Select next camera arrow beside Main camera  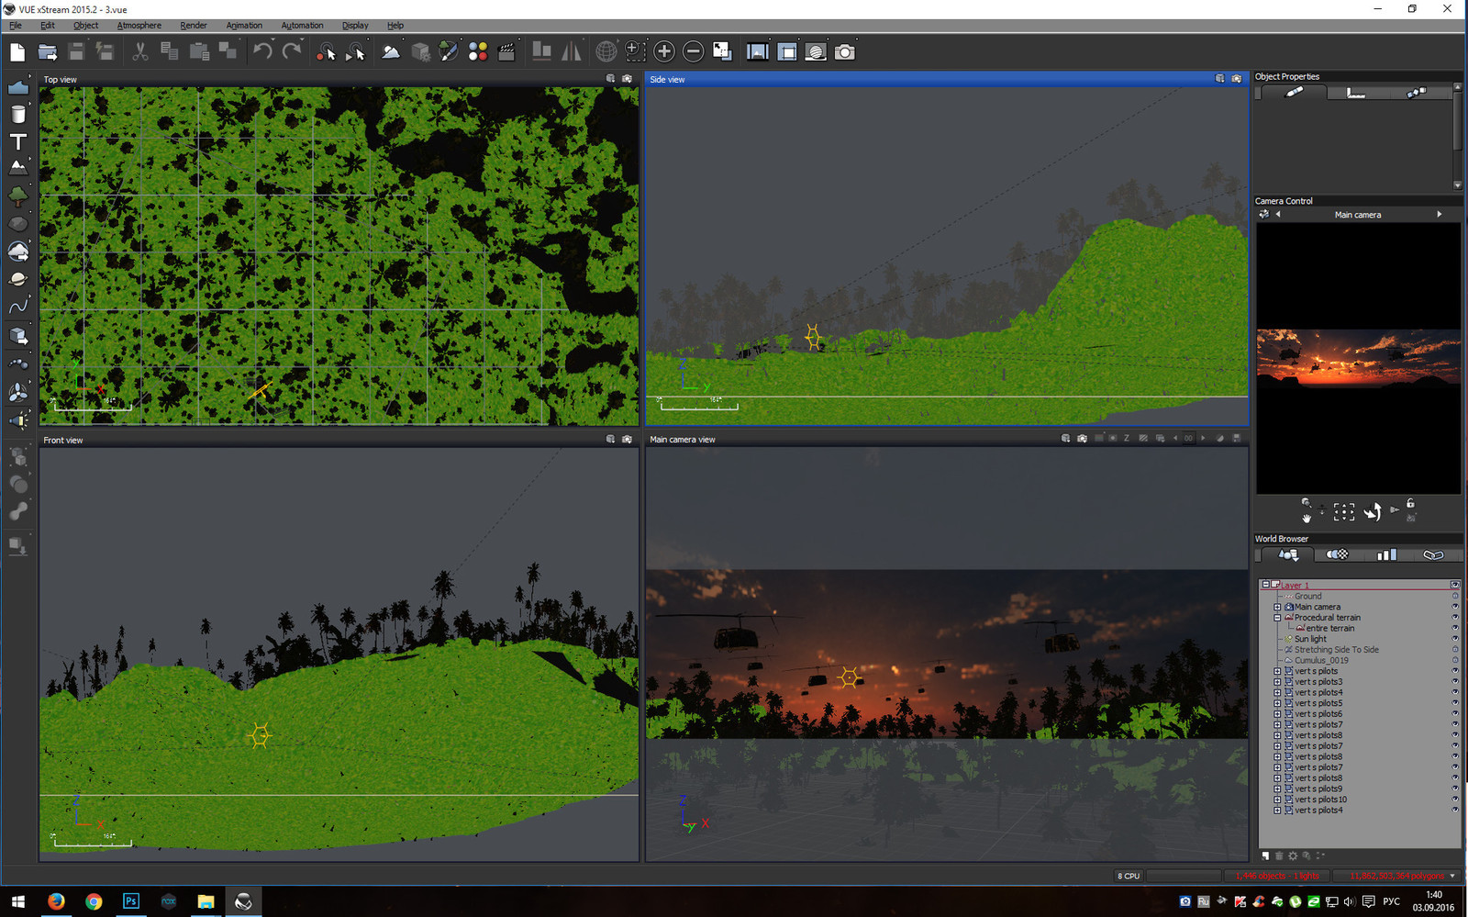point(1439,215)
